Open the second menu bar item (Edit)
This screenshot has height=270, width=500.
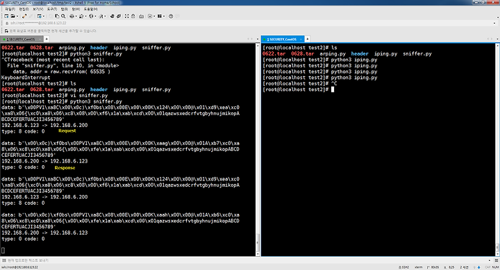click(24, 9)
